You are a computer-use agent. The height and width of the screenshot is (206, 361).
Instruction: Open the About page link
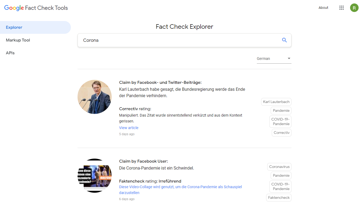tap(323, 8)
